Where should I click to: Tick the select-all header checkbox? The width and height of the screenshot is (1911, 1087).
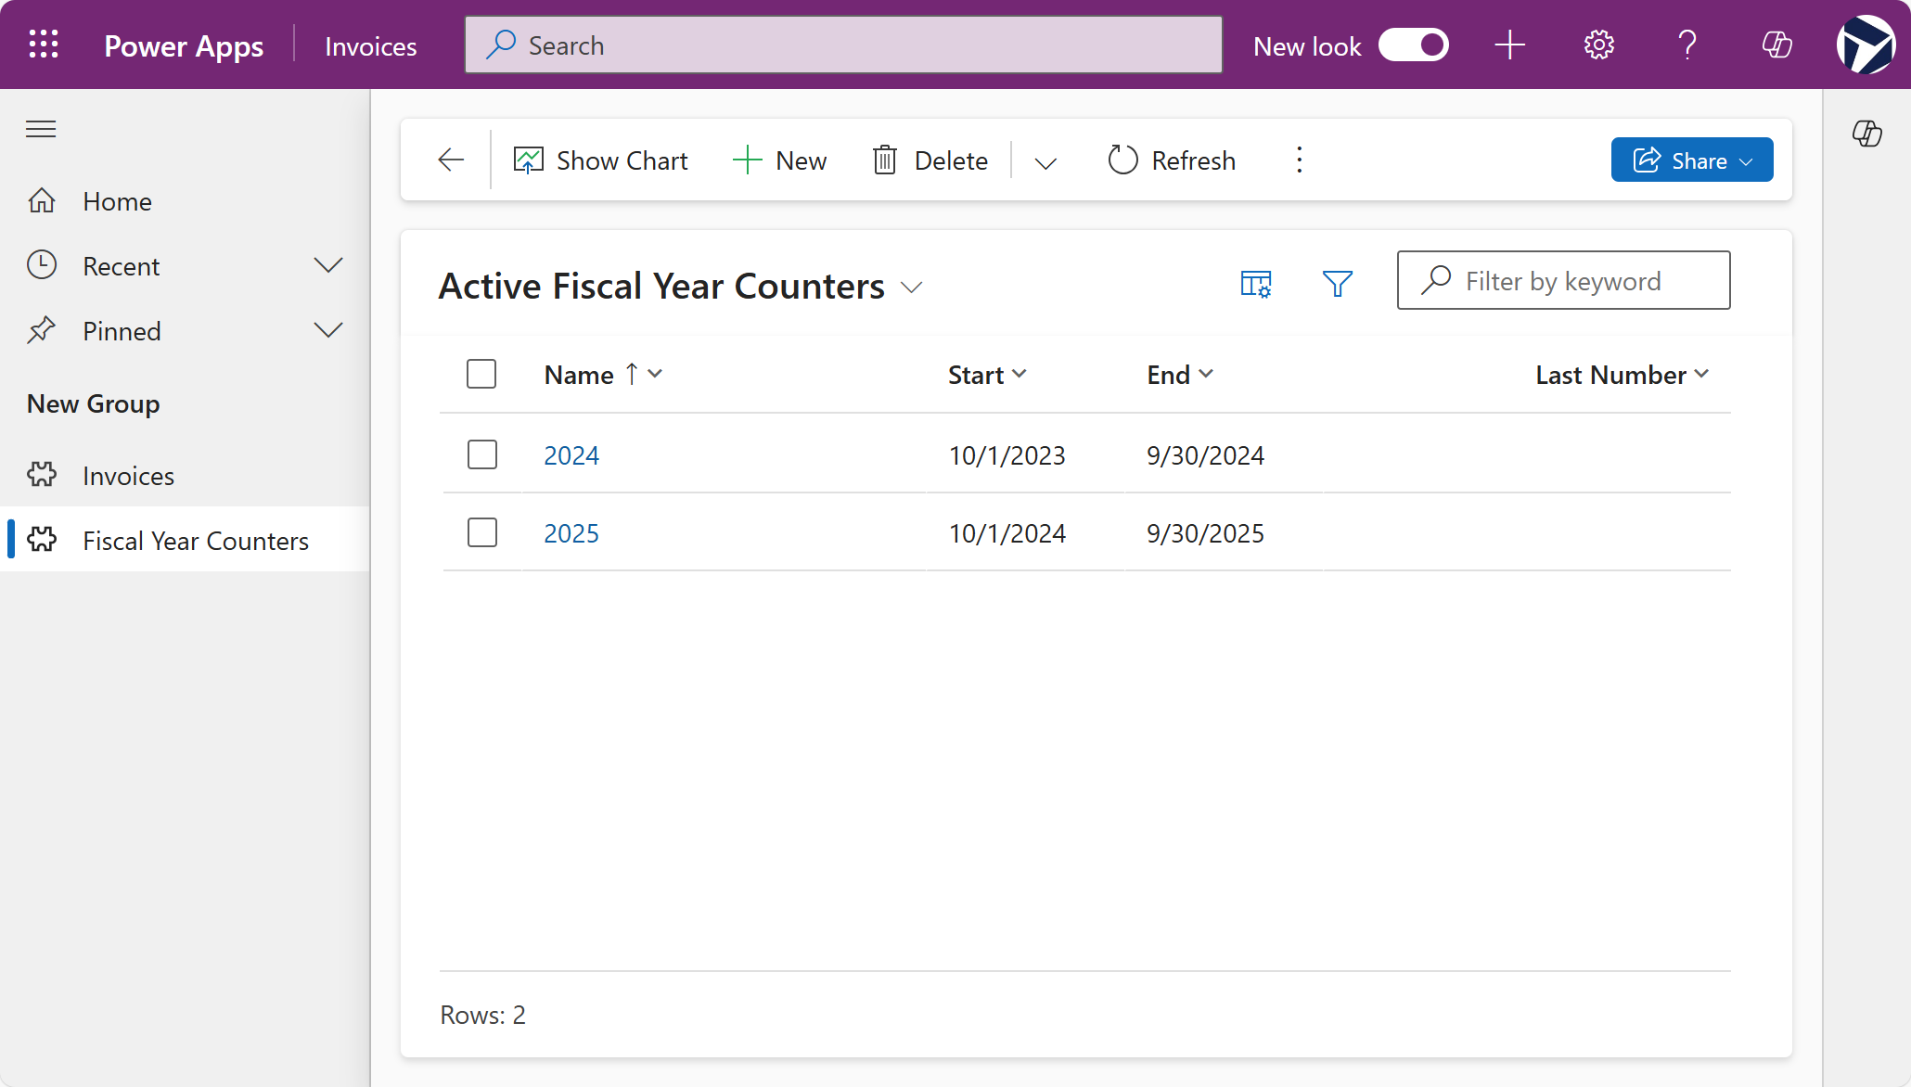481,374
